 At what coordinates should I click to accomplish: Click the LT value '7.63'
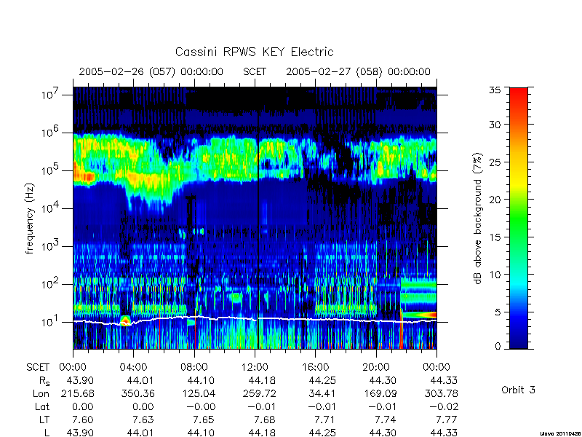[143, 420]
